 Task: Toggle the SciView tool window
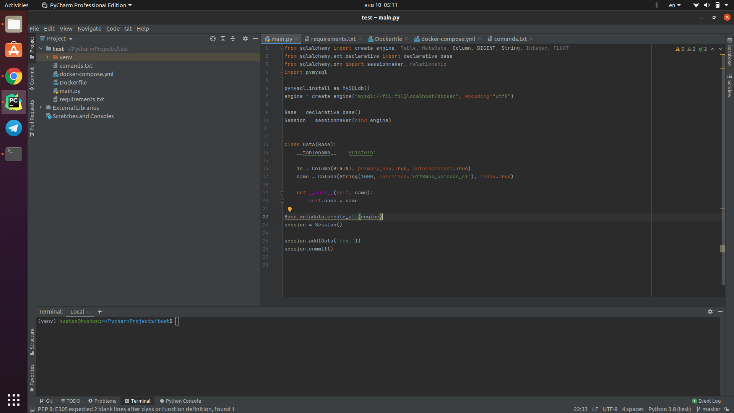pos(729,86)
